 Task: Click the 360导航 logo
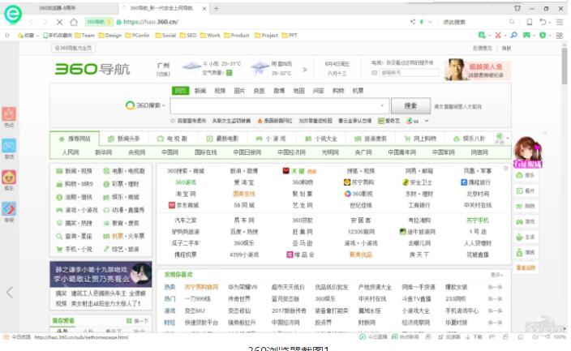click(x=92, y=69)
